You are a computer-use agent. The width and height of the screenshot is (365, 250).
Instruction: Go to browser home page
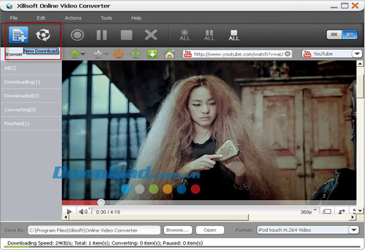click(169, 54)
